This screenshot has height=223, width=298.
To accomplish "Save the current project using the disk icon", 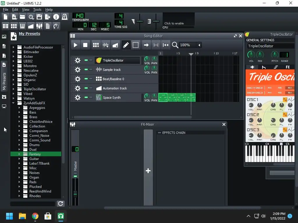I will [39, 17].
